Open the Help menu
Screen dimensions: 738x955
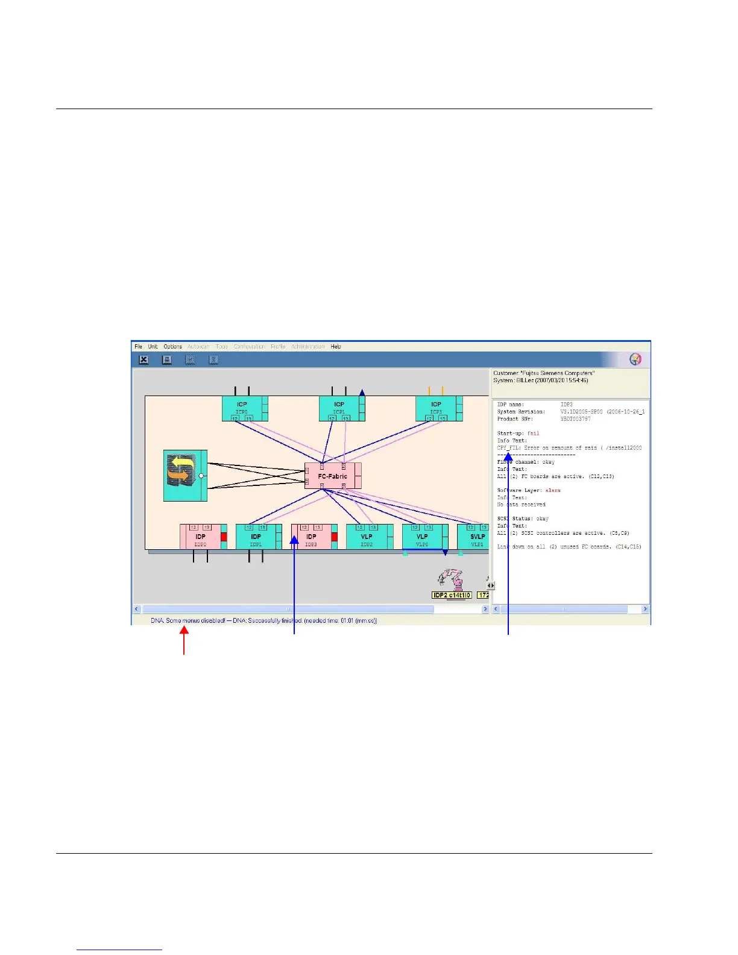tap(336, 347)
